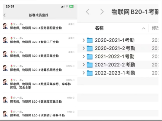162x121 pixels.
Task: Select the 2020-2021-1考勤 folder icon
Action: pos(89,40)
